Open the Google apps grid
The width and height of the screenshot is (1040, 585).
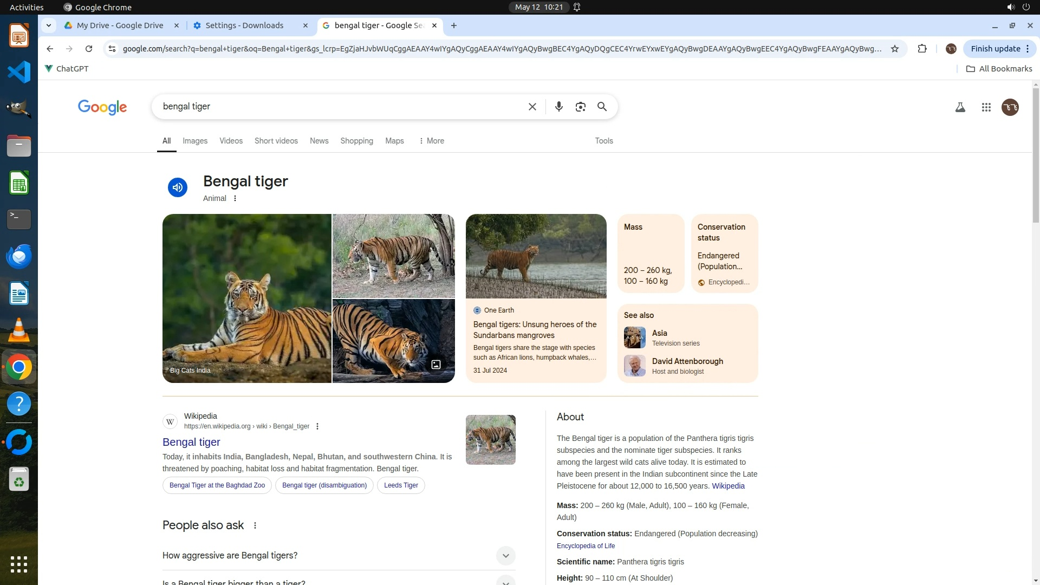pos(986,107)
